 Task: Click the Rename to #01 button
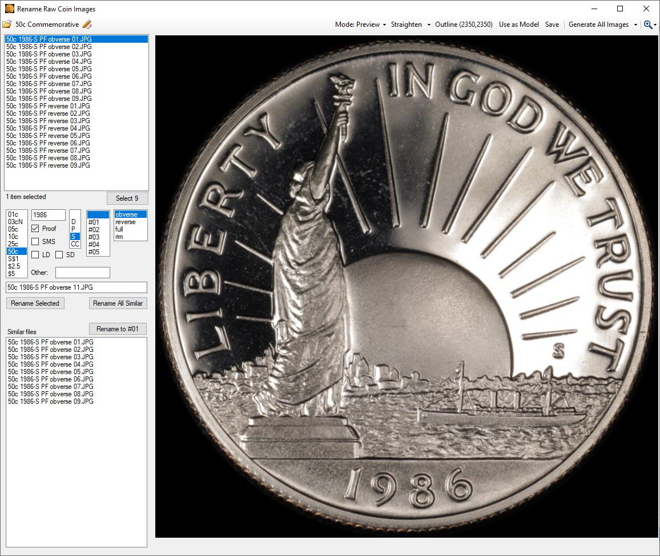(118, 329)
